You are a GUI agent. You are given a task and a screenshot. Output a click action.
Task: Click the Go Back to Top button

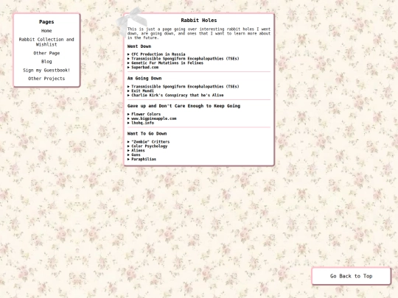[x=352, y=276]
